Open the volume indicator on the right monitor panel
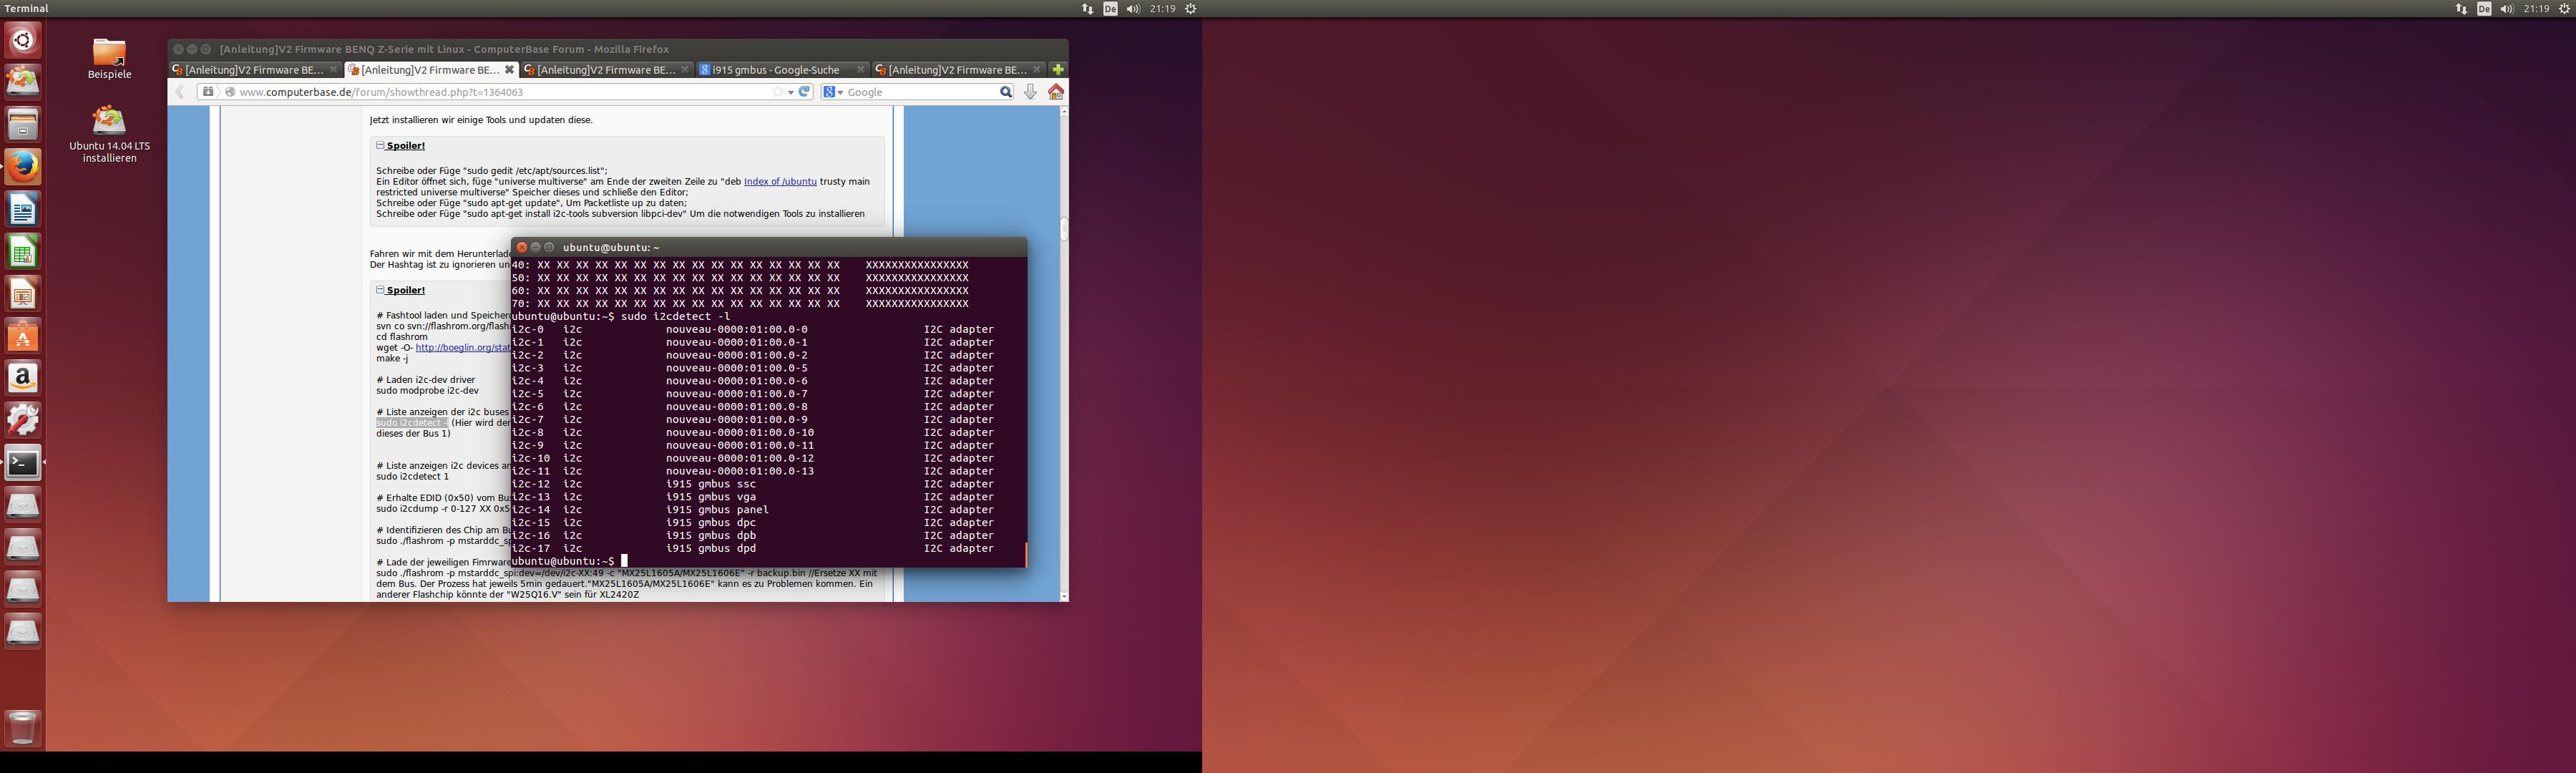This screenshot has height=773, width=2576. pyautogui.click(x=2507, y=9)
